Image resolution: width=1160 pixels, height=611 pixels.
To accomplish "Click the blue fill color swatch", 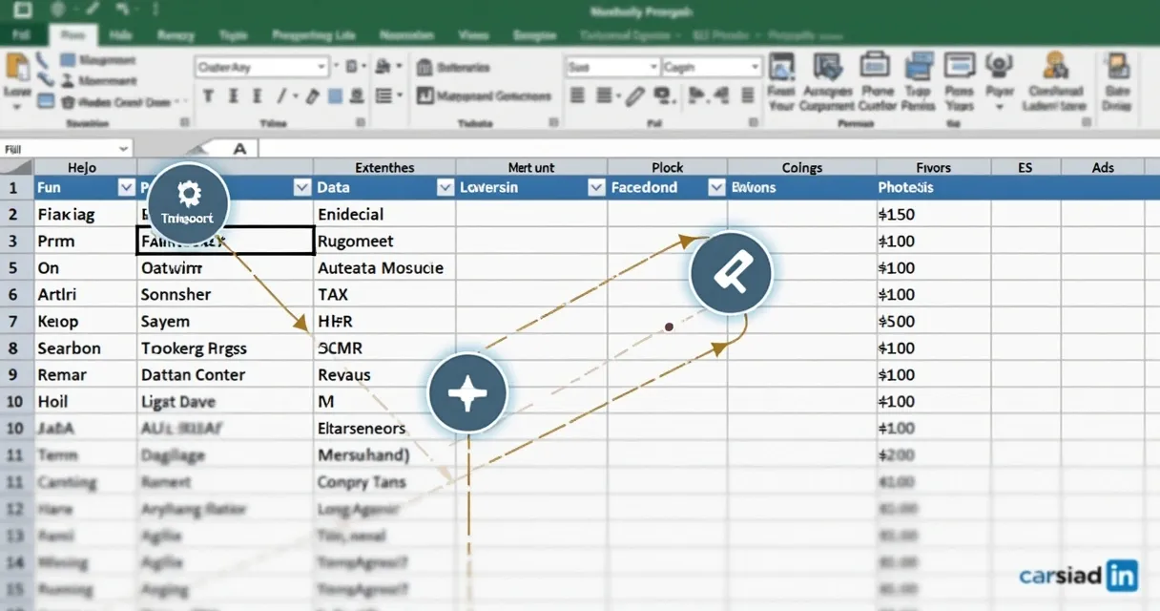I will coord(335,96).
